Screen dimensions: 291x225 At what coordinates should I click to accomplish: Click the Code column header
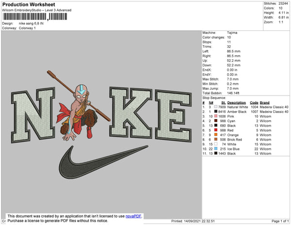[254, 103]
